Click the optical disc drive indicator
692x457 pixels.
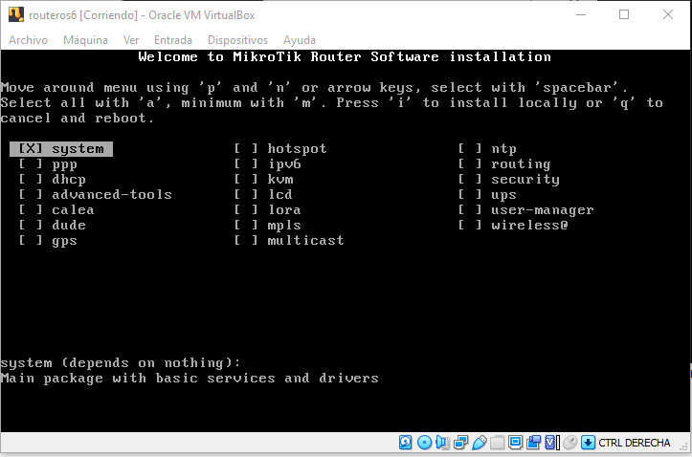click(x=424, y=443)
